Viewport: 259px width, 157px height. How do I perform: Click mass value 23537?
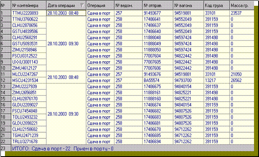pos(236,13)
